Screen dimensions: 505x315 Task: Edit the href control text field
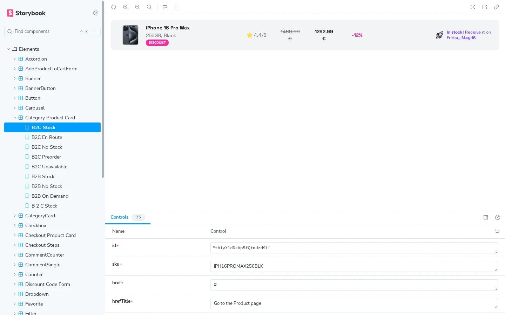click(x=354, y=285)
